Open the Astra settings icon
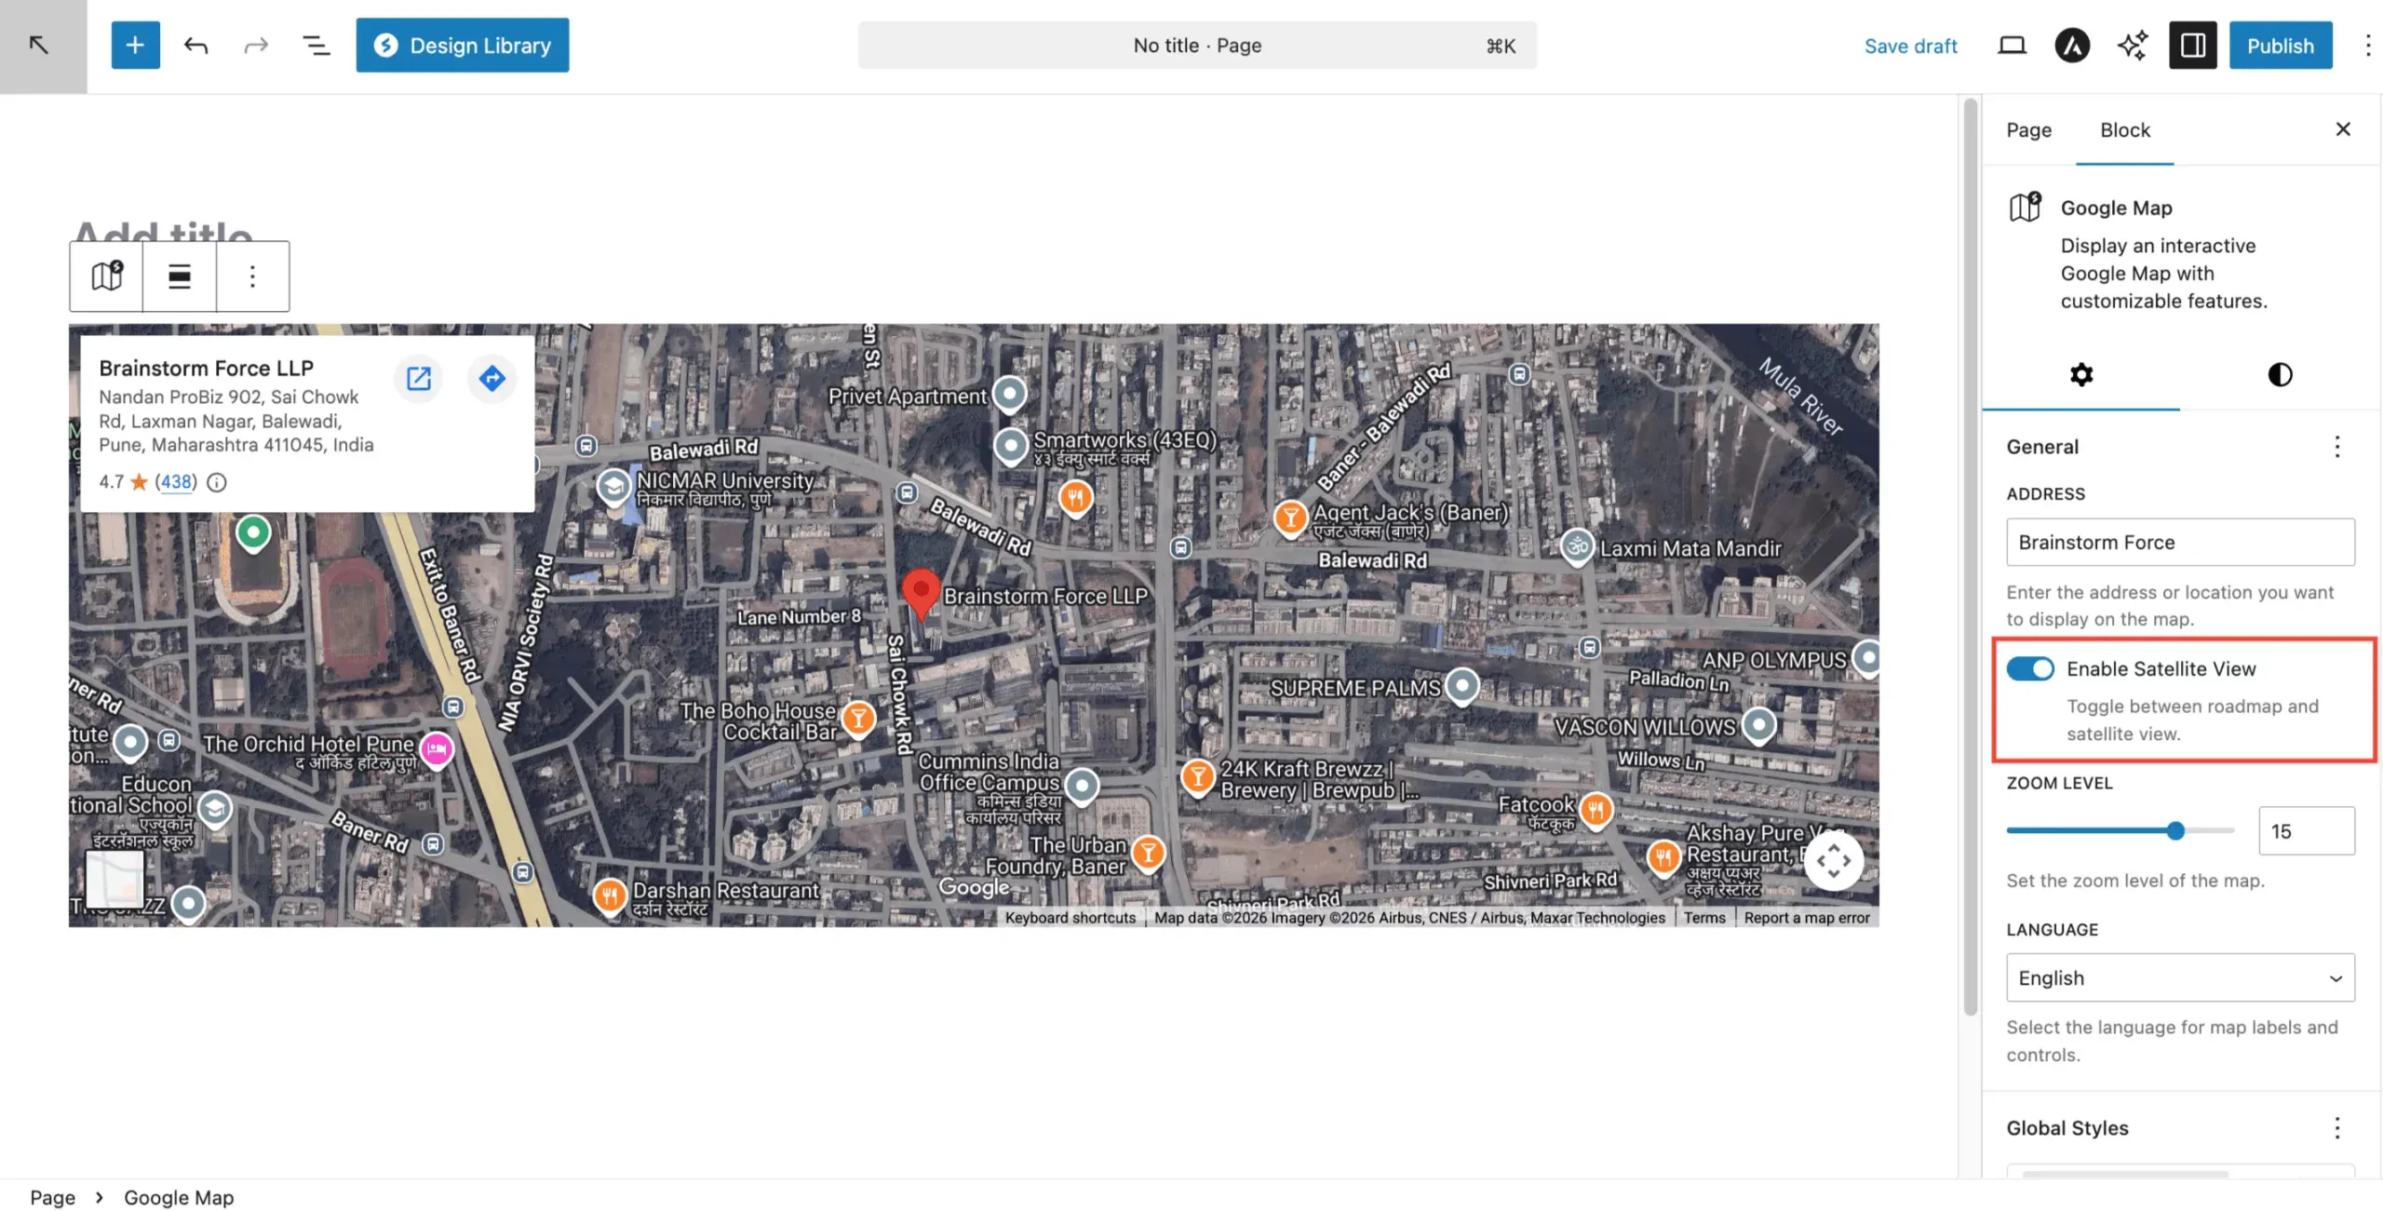Viewport: 2383px width, 1211px height. 2072,45
